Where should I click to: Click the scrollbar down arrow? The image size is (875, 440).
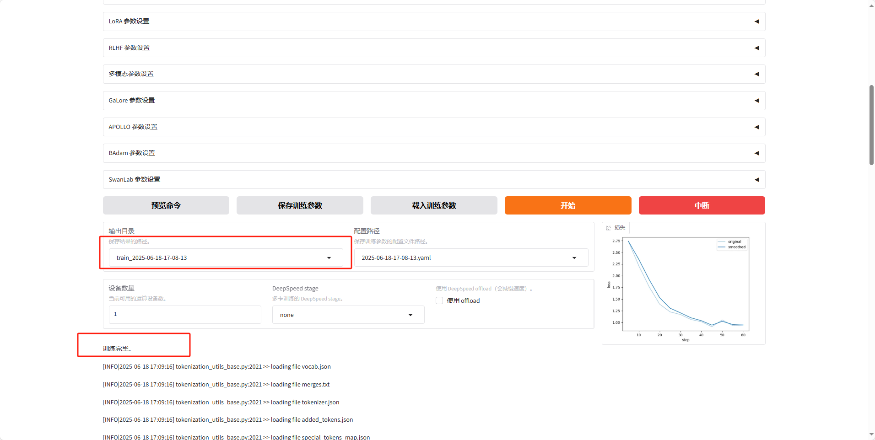pyautogui.click(x=871, y=435)
